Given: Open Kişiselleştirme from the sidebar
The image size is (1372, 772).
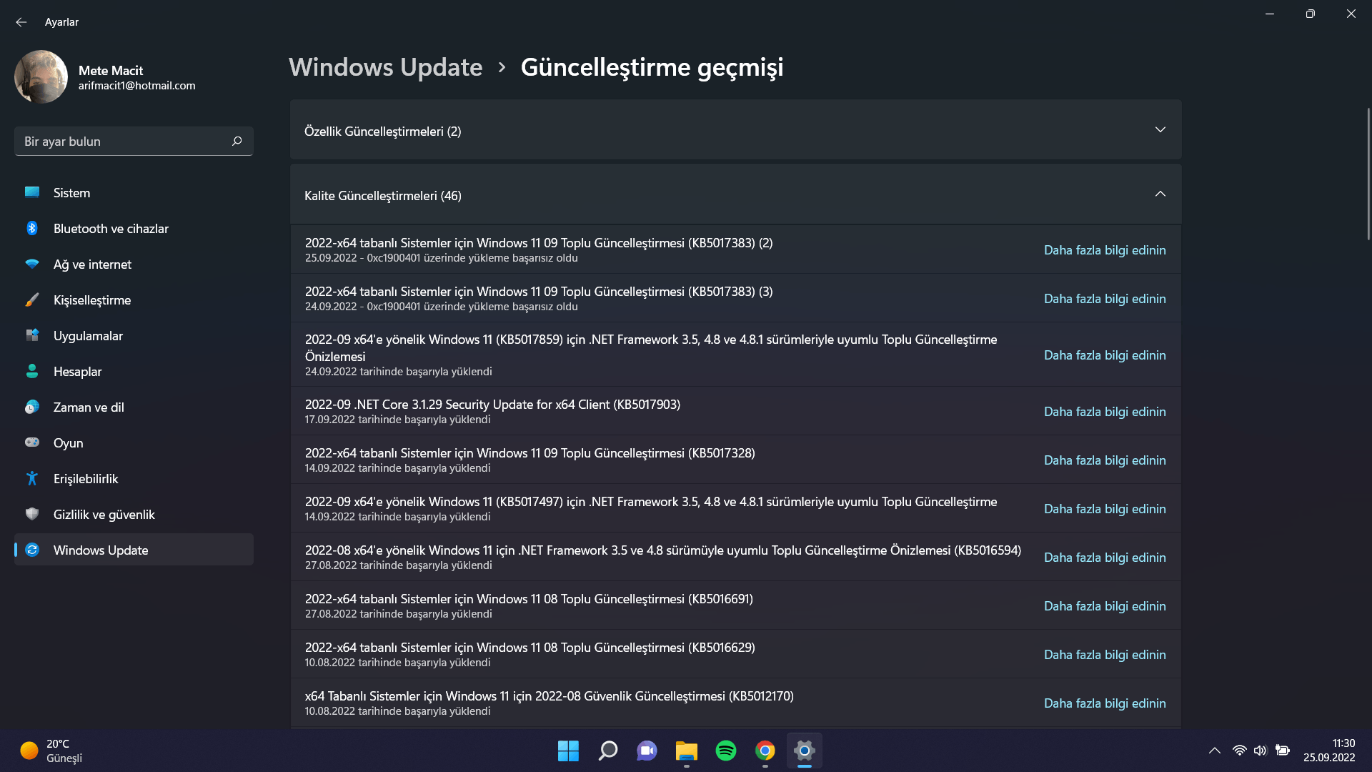Looking at the screenshot, I should point(92,300).
